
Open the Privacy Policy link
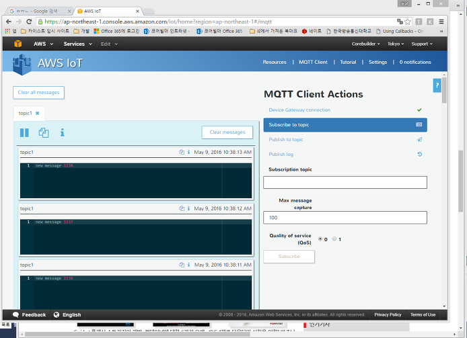[x=388, y=314]
